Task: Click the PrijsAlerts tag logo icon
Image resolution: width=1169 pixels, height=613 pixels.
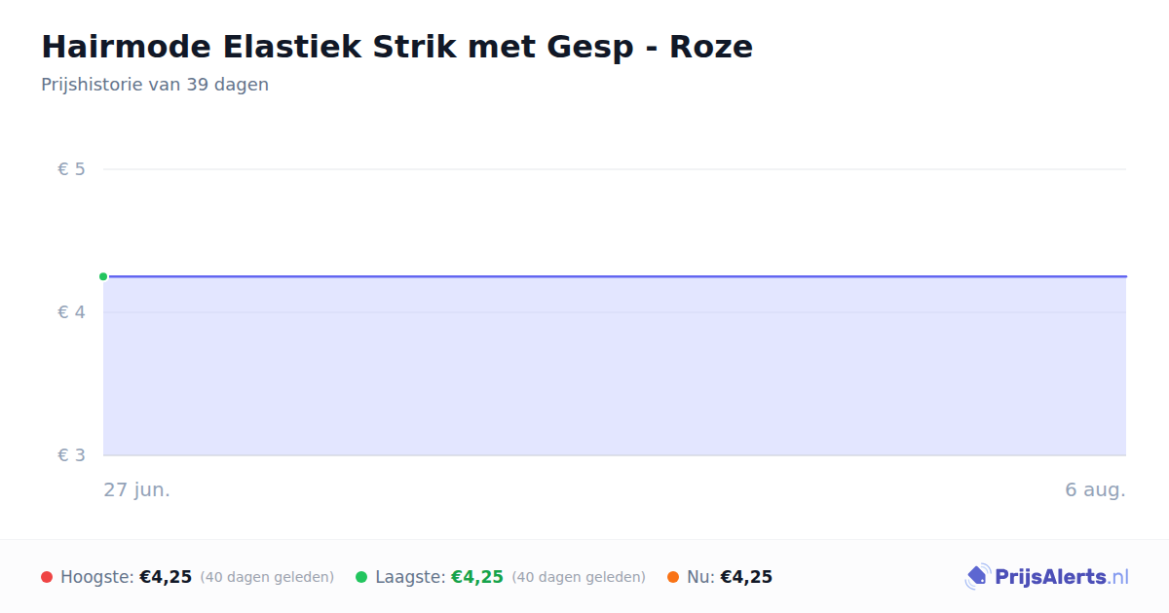Action: (977, 577)
